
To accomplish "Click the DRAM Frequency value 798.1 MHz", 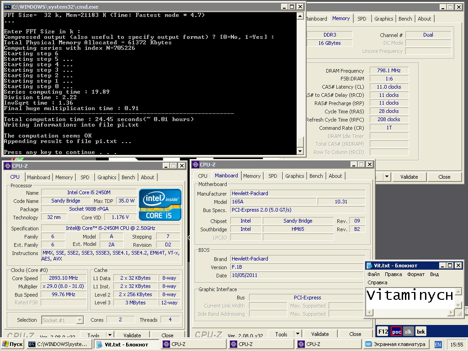I will (388, 70).
